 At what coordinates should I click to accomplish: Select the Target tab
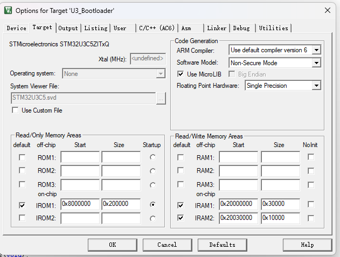tap(43, 27)
